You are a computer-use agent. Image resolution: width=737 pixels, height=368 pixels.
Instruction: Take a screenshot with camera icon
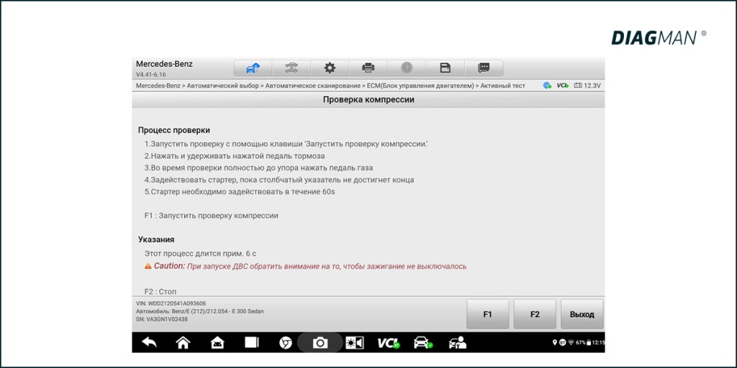coord(320,343)
